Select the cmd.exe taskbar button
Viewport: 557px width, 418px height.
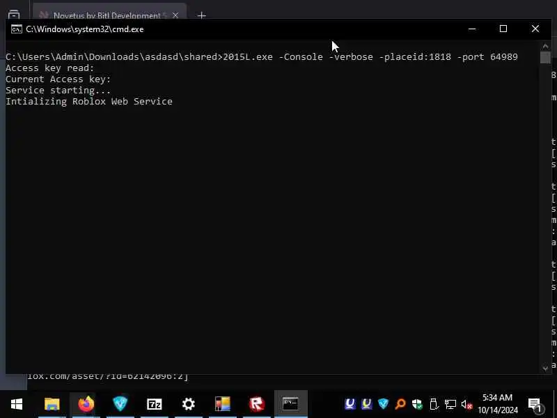click(x=290, y=404)
